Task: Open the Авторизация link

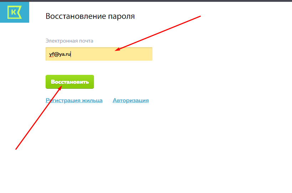Action: pyautogui.click(x=131, y=100)
